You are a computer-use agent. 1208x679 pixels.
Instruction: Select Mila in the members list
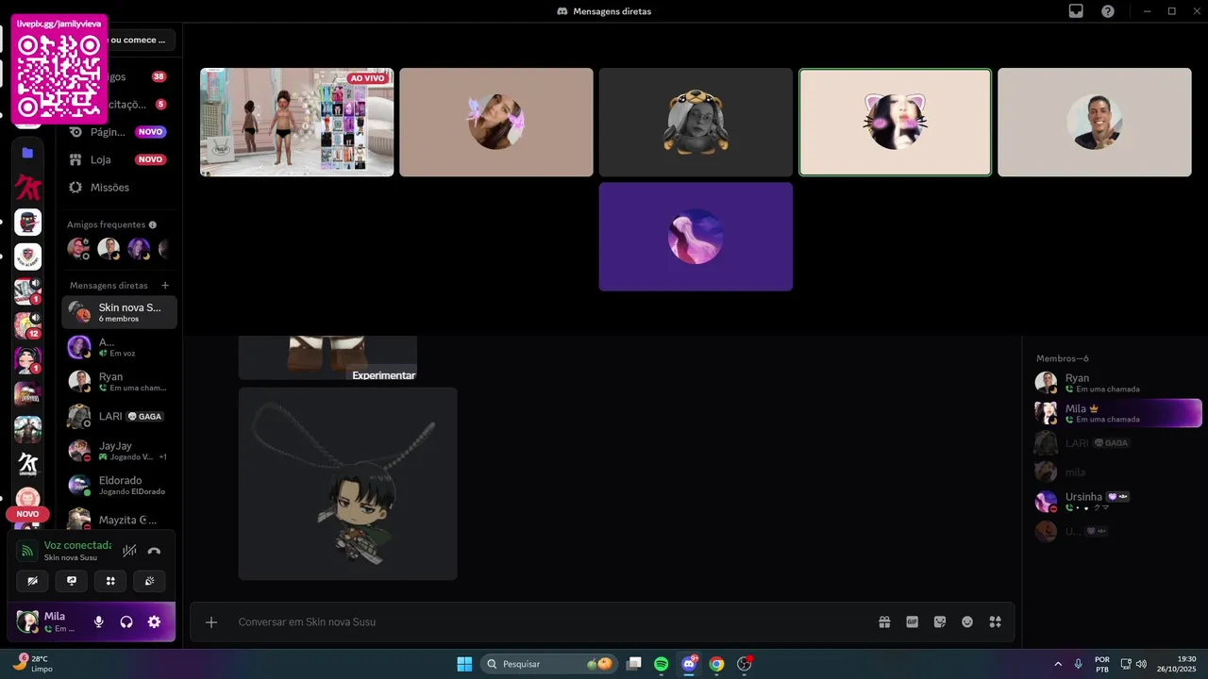pyautogui.click(x=1117, y=413)
